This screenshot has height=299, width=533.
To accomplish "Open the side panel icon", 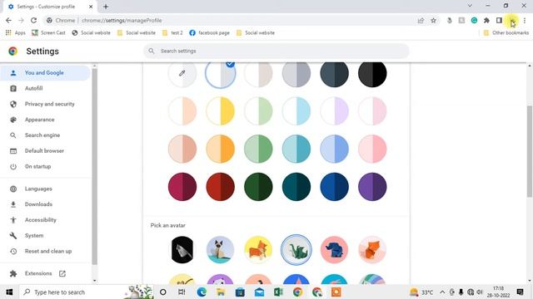I will click(499, 20).
